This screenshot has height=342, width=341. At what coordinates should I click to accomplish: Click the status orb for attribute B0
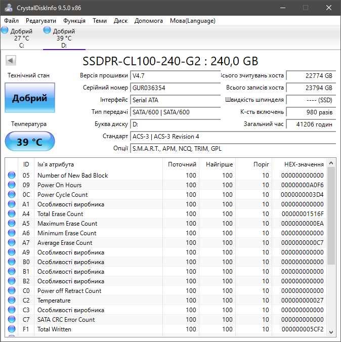(x=12, y=261)
